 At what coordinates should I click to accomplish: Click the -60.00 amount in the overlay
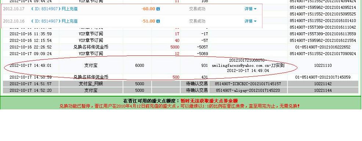coord(148,9)
